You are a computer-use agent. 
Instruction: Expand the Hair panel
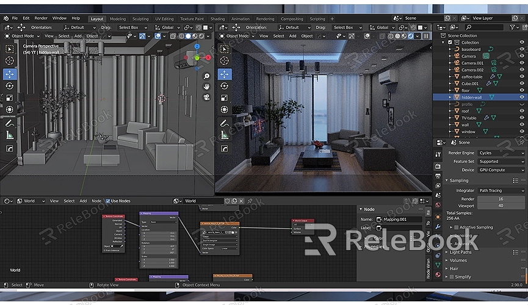(x=454, y=268)
